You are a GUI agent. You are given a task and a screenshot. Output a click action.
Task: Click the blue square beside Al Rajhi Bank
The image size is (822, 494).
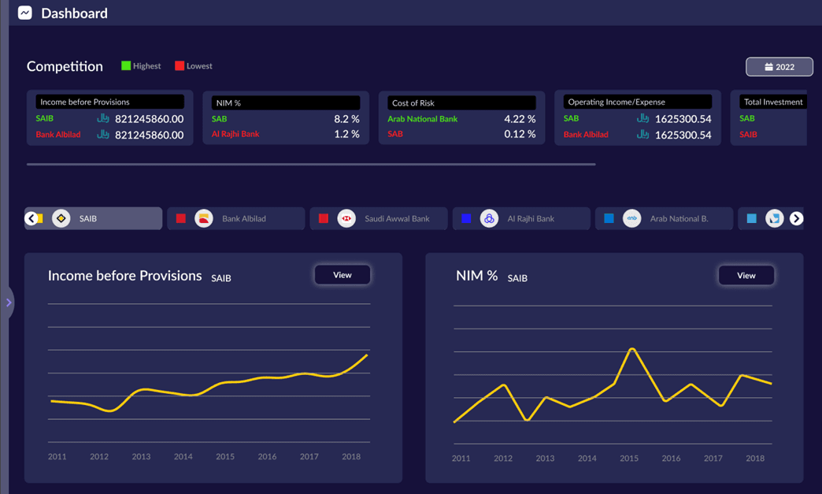[466, 218]
